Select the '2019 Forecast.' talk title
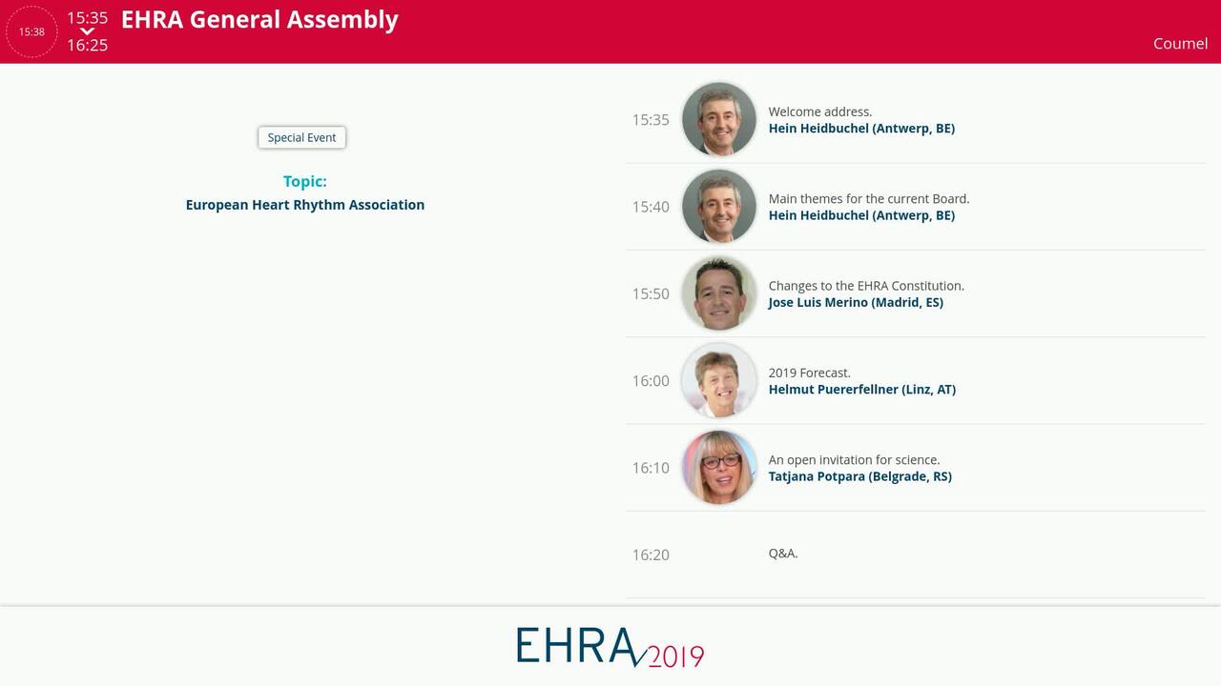Image resolution: width=1221 pixels, height=686 pixels. (x=810, y=373)
